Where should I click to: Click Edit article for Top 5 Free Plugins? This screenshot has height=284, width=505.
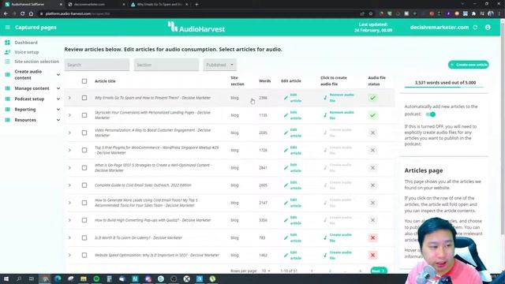tap(295, 151)
